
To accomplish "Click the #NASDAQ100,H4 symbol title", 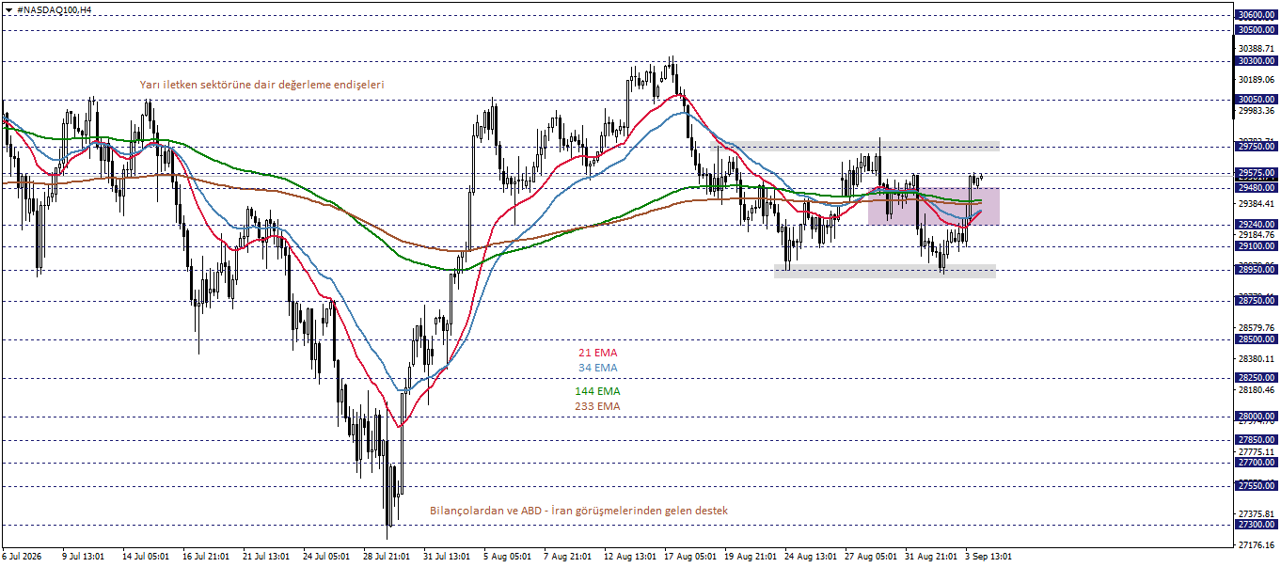I will [x=55, y=8].
